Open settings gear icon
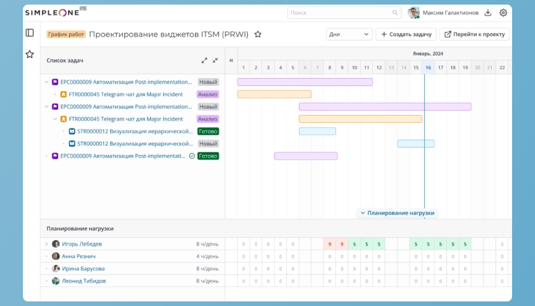 [503, 13]
